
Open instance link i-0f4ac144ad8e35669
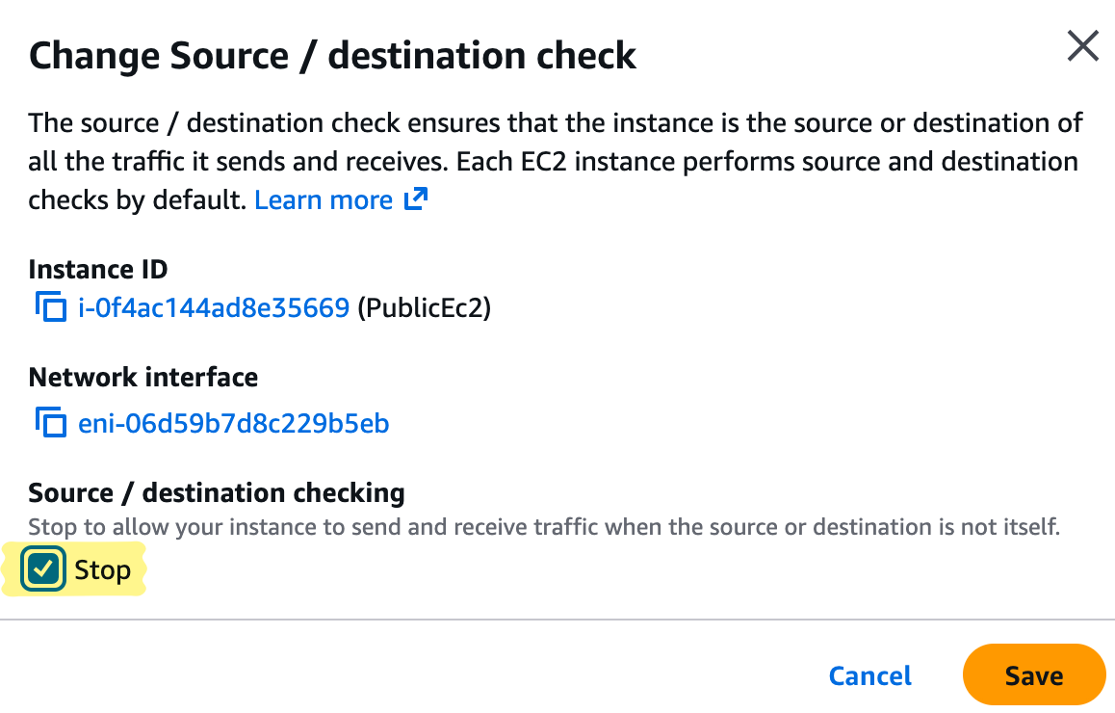click(x=213, y=308)
